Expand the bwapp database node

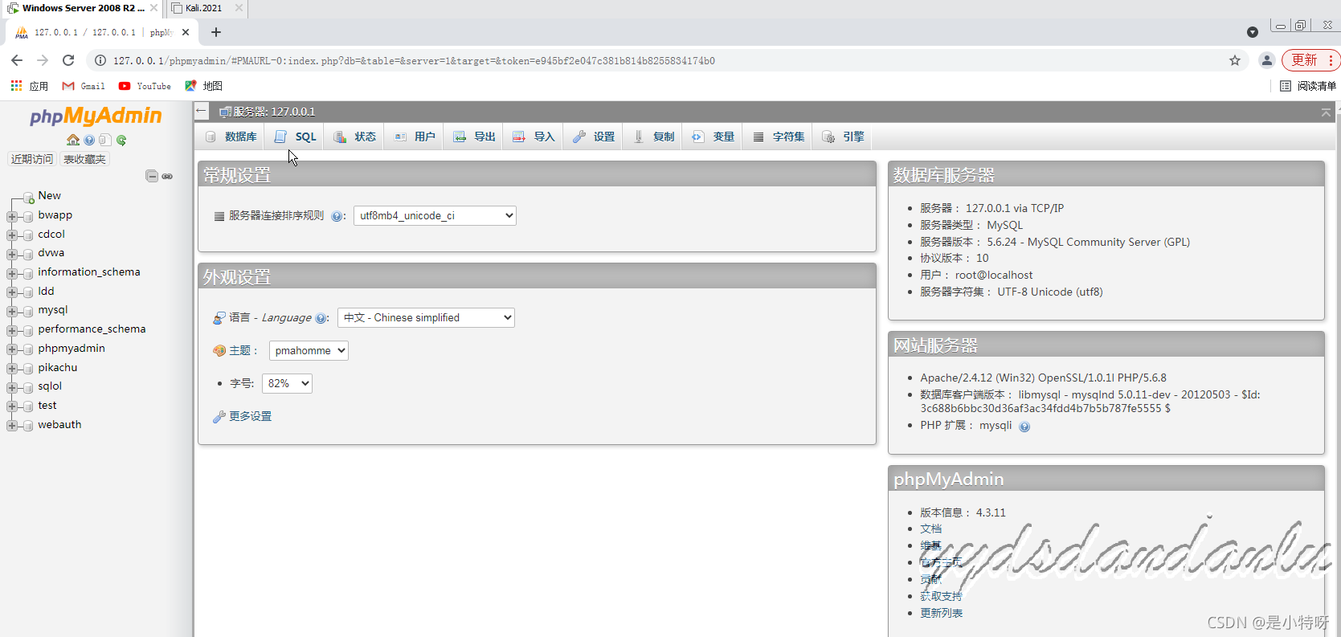(12, 216)
